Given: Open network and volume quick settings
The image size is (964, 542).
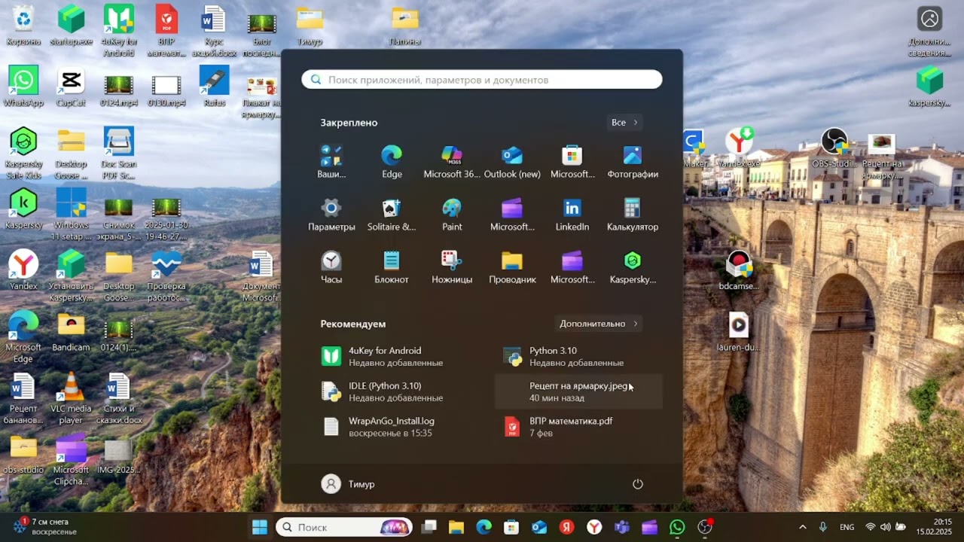Looking at the screenshot, I should 885,527.
